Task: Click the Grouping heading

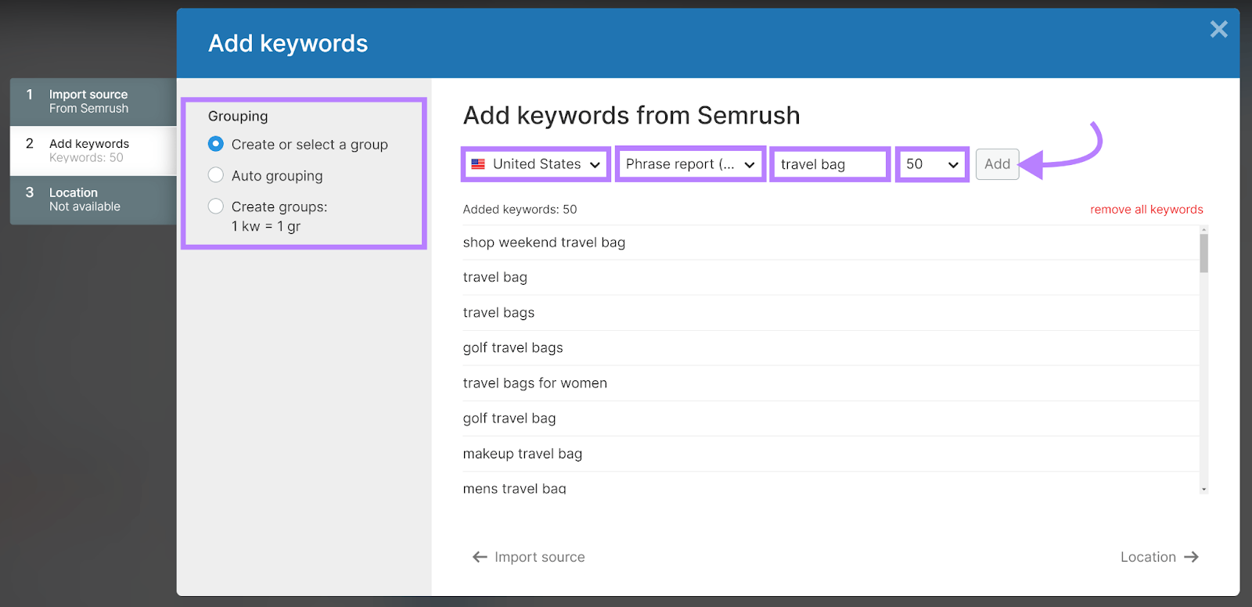Action: pyautogui.click(x=238, y=117)
